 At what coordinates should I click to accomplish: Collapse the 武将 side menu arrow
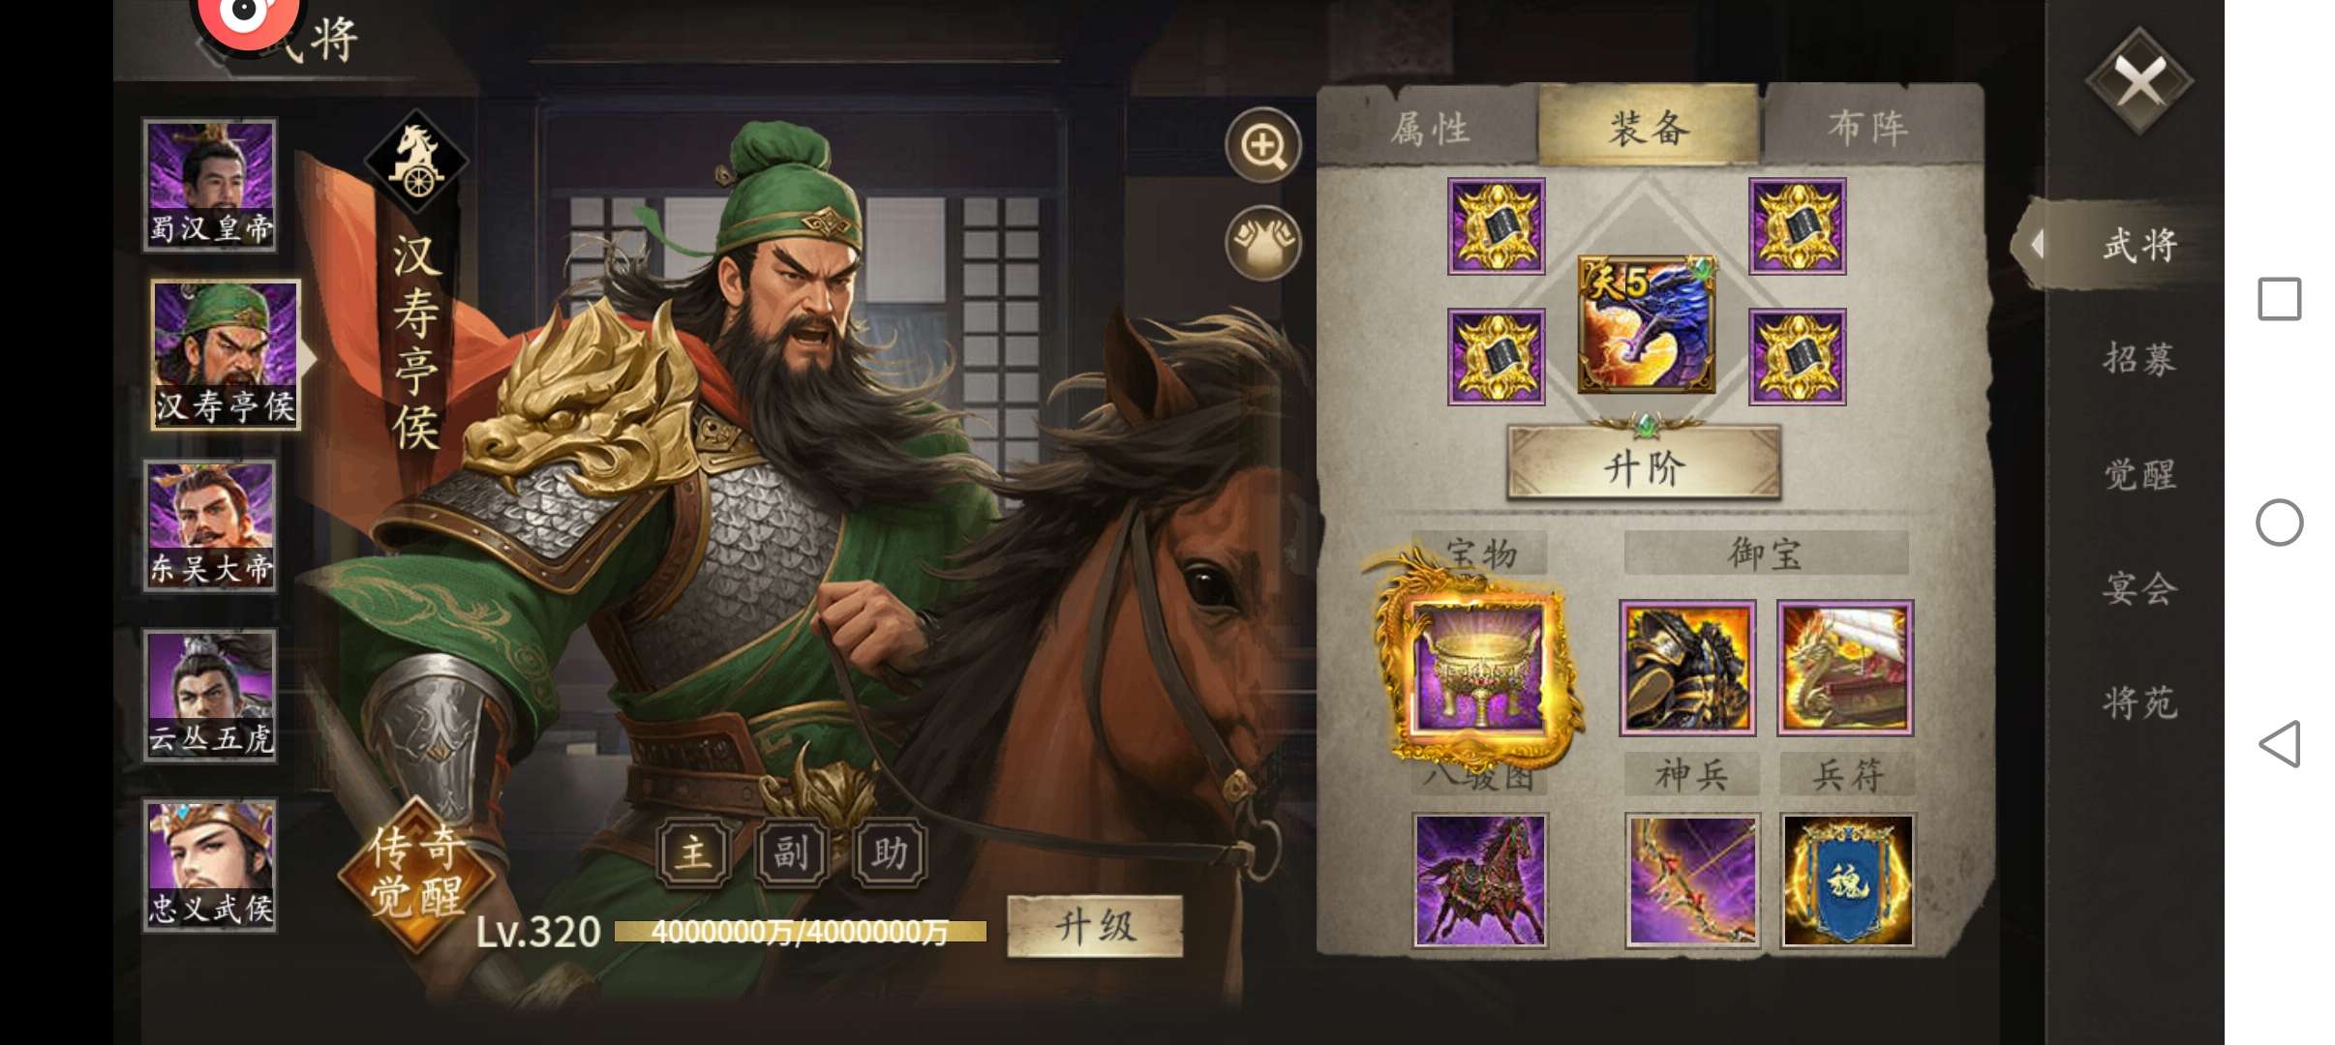click(2037, 244)
